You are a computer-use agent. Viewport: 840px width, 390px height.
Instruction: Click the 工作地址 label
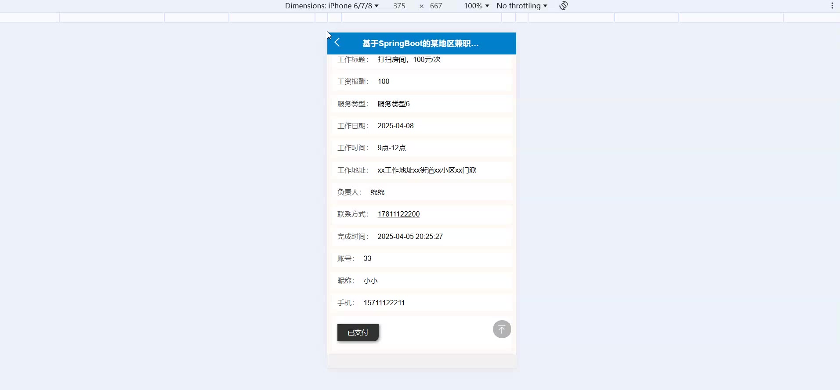(353, 170)
